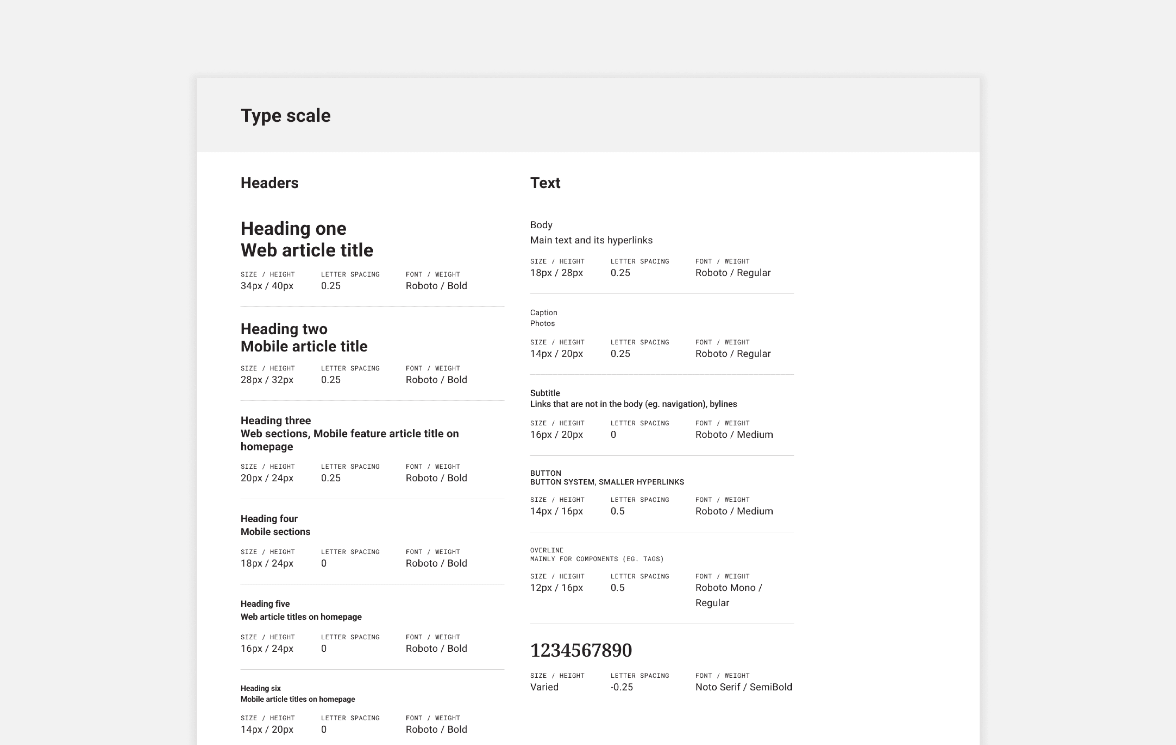Click 'Main text and its hyperlinks' line

pos(591,240)
